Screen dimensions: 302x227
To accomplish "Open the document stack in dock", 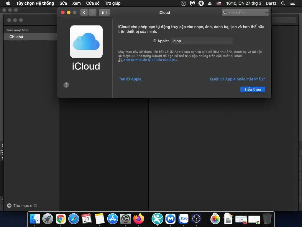I will (228, 219).
